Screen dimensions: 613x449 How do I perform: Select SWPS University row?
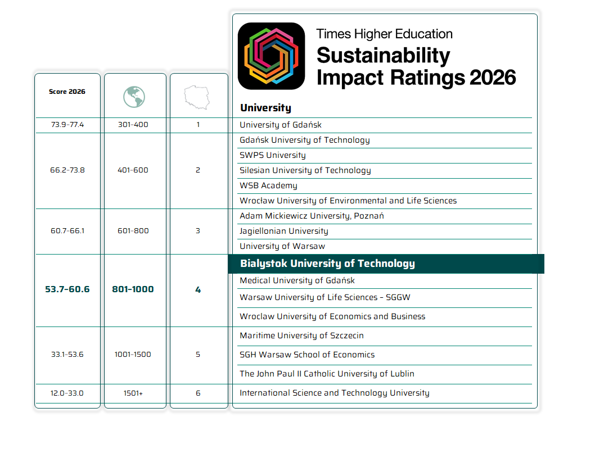[x=385, y=156]
